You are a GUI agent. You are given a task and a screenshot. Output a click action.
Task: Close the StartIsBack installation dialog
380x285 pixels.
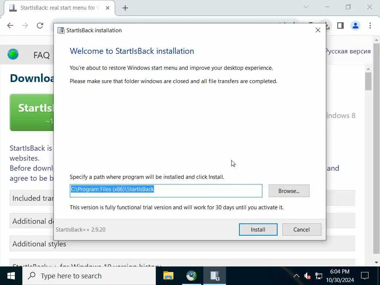point(318,30)
